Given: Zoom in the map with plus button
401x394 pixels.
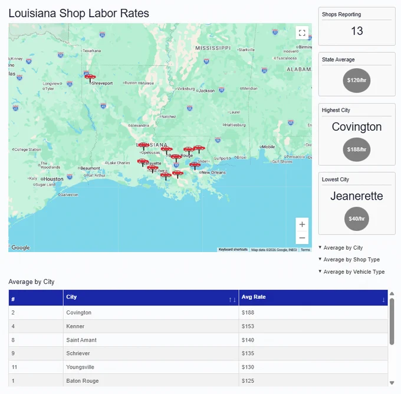Looking at the screenshot, I should pos(302,224).
